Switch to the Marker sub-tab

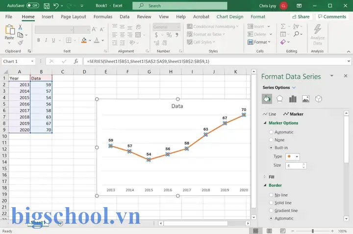(x=293, y=114)
